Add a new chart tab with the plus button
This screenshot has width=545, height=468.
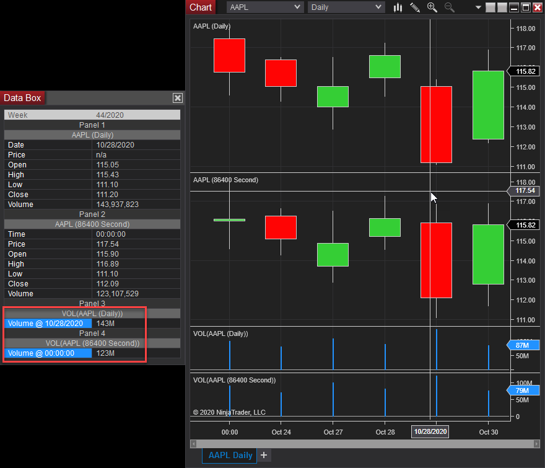[x=264, y=455]
